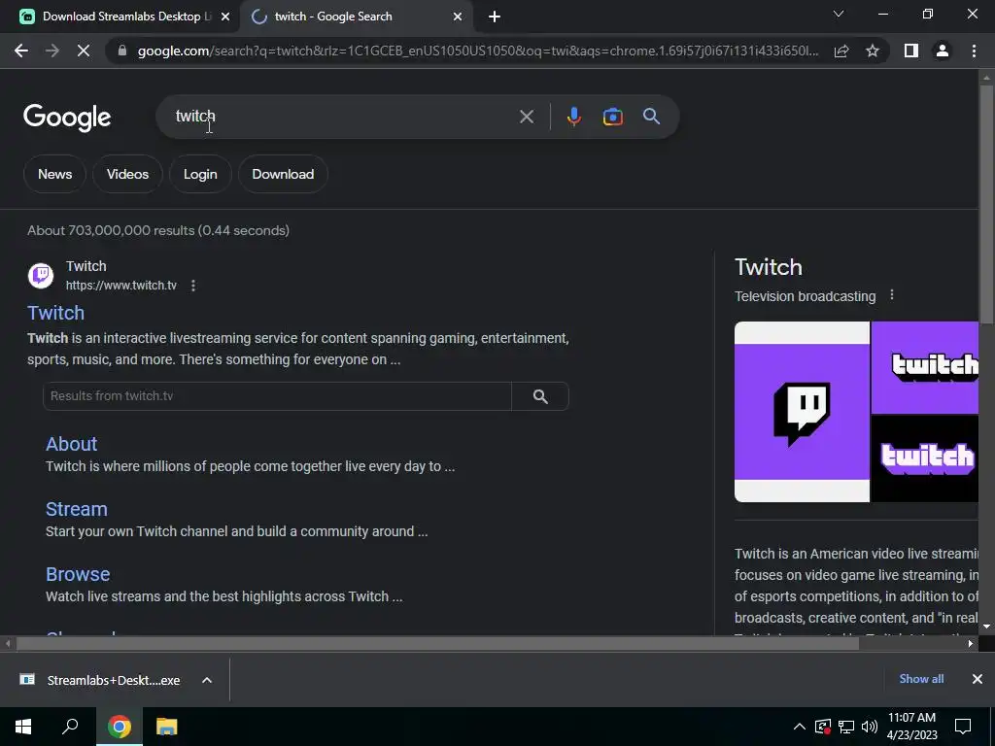Click the top-right twitch wordmark thumbnail
Screen dimensions: 995x746
click(925, 367)
